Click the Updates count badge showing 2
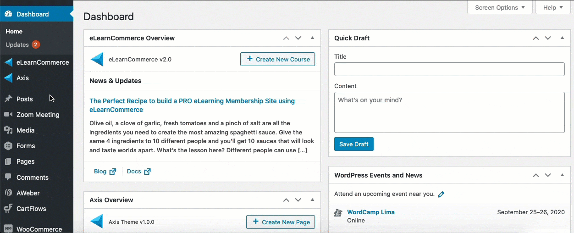Viewport: 574px width, 233px height. pos(36,44)
